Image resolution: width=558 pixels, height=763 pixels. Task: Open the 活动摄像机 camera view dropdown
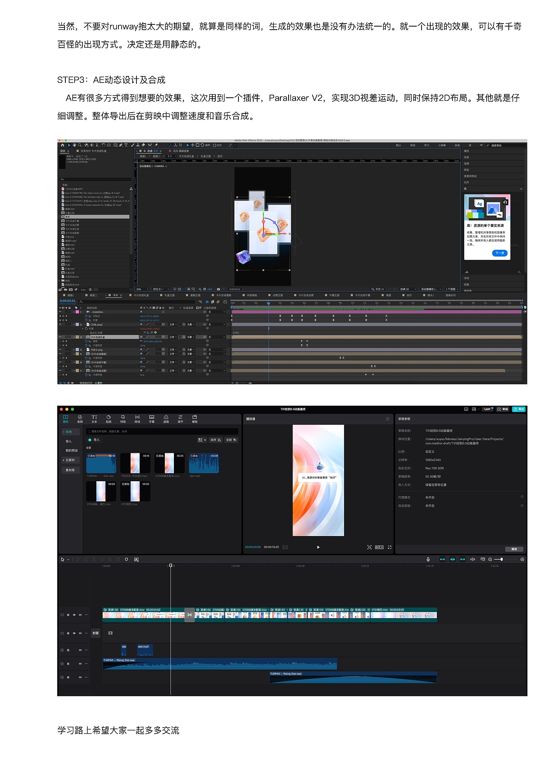tap(432, 289)
